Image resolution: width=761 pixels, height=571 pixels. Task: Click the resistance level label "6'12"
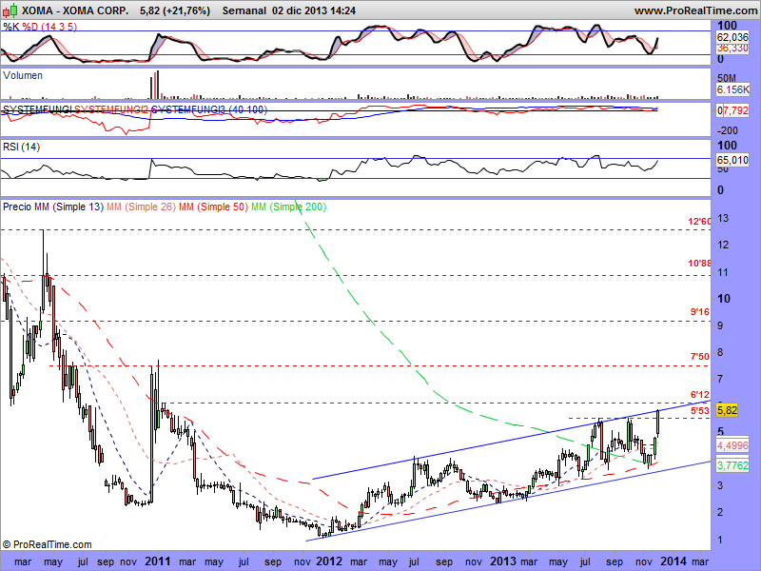700,394
